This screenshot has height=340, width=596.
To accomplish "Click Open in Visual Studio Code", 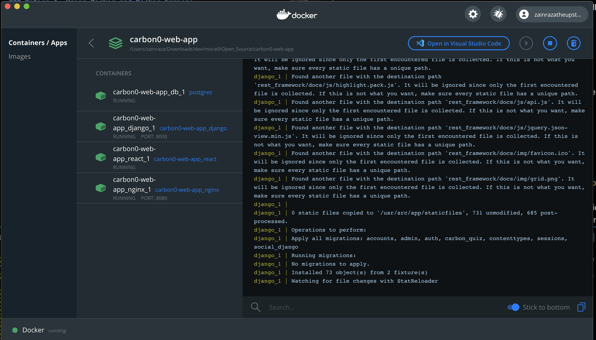I will tap(458, 43).
